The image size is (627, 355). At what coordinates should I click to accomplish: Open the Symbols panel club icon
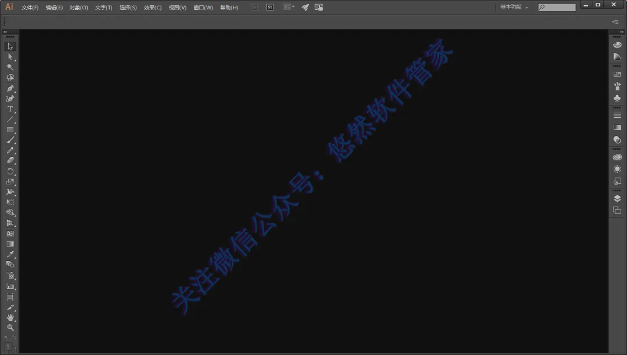tap(617, 98)
